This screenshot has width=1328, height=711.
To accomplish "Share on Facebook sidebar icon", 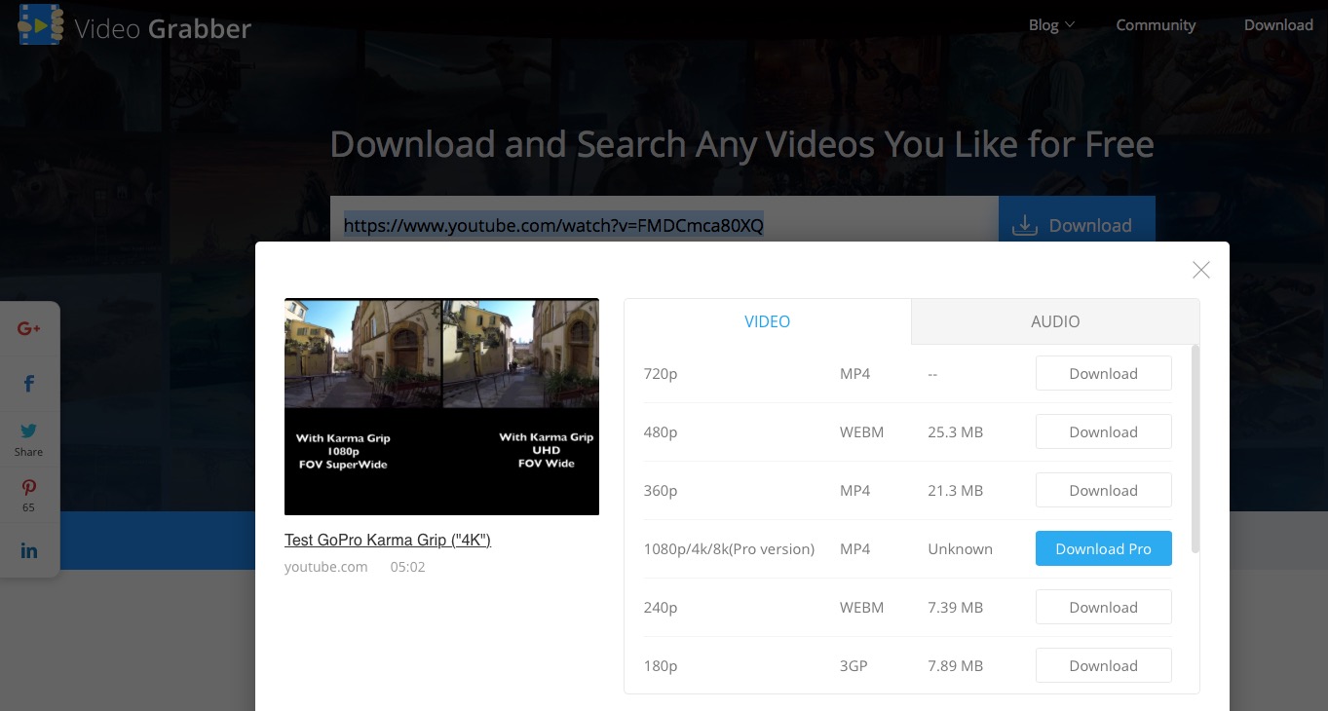I will pyautogui.click(x=29, y=384).
